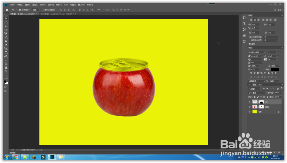Open the file explorer taskbar icon

(x=61, y=157)
